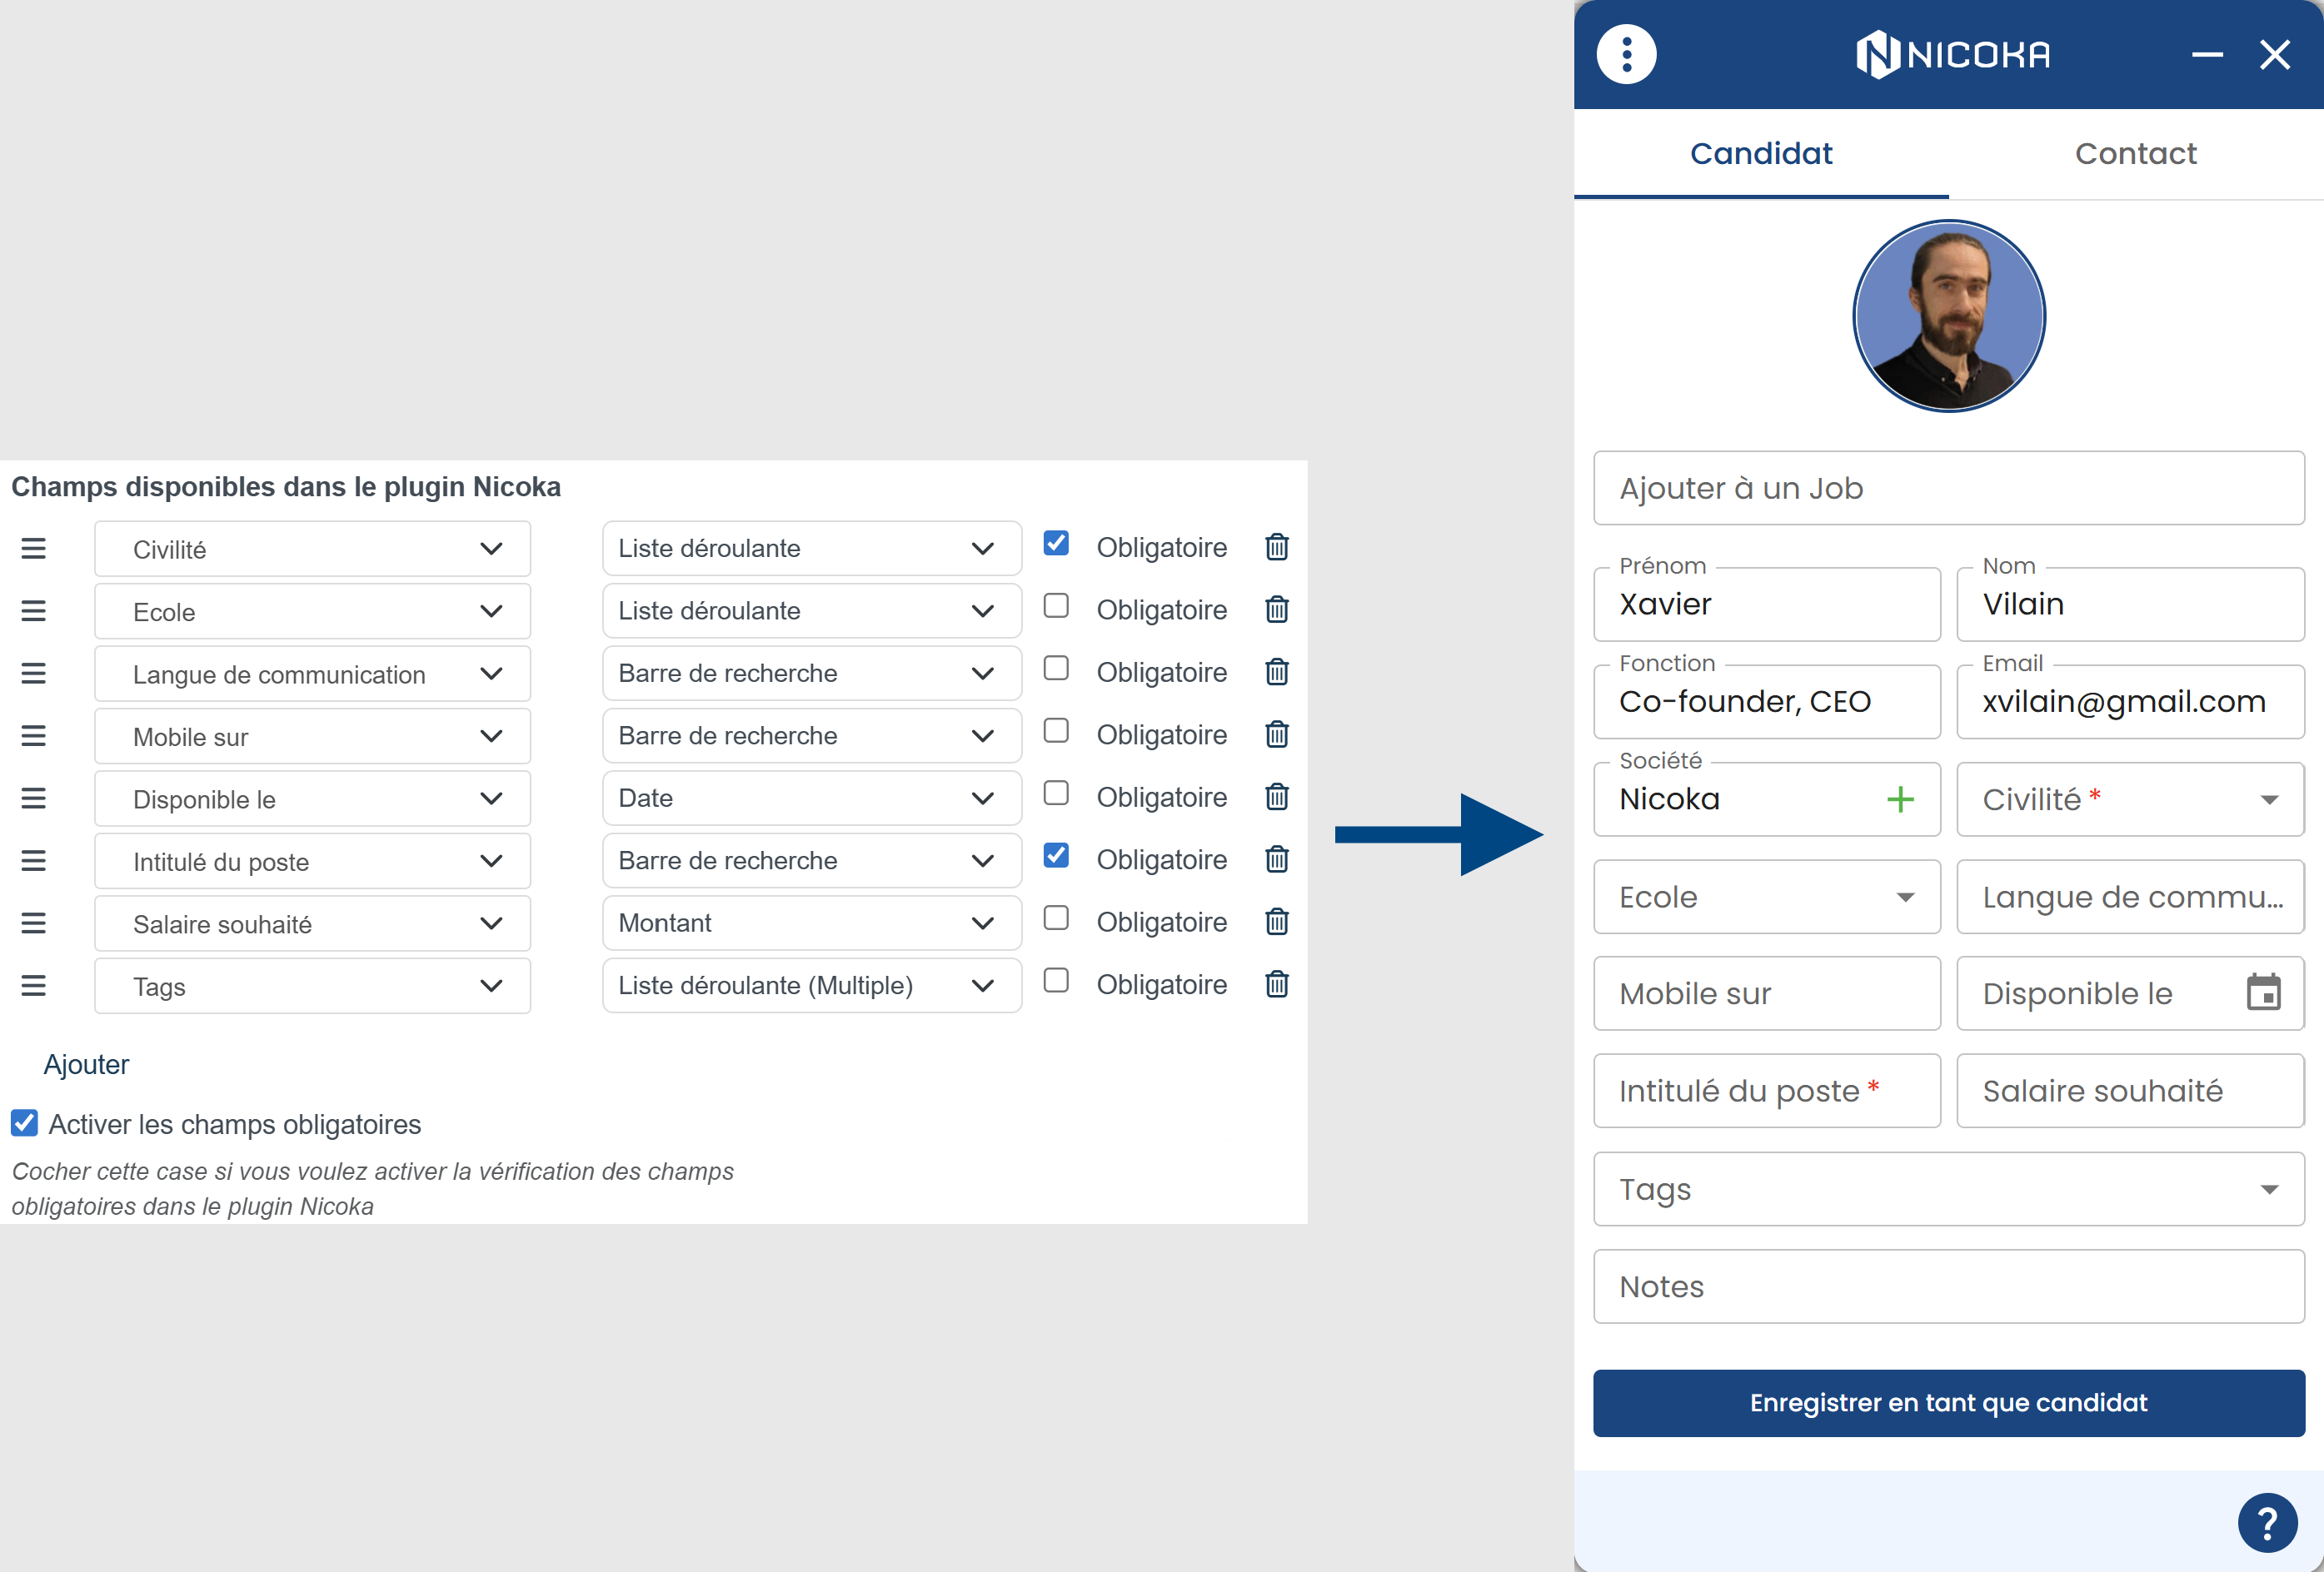Click the trash icon for Tags row
Image resolution: width=2324 pixels, height=1572 pixels.
[1276, 984]
